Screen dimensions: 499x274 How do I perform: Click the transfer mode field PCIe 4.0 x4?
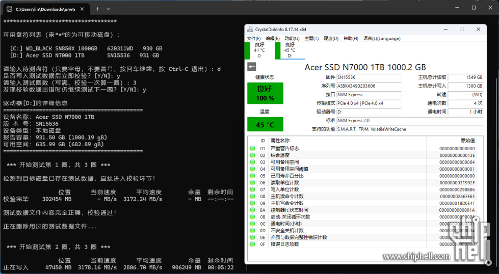[369, 103]
